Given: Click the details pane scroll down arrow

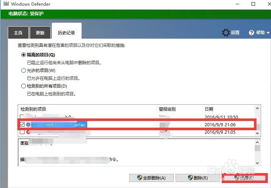Looking at the screenshot, I should [257, 163].
